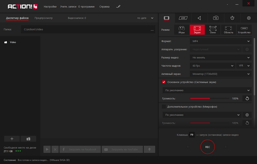Expand the Формат MP4 dropdown

(x=221, y=41)
